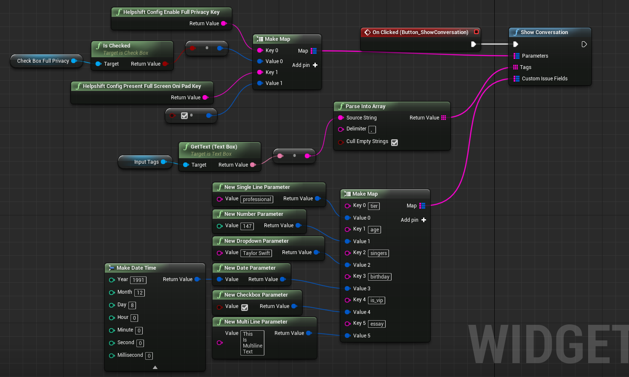Click Parse Into Array's Return Value pin
Image resolution: width=629 pixels, height=377 pixels.
[443, 118]
